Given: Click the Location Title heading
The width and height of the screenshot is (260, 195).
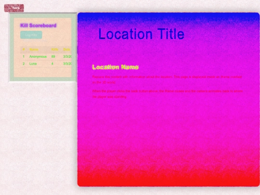Looking at the screenshot, I should (x=142, y=34).
